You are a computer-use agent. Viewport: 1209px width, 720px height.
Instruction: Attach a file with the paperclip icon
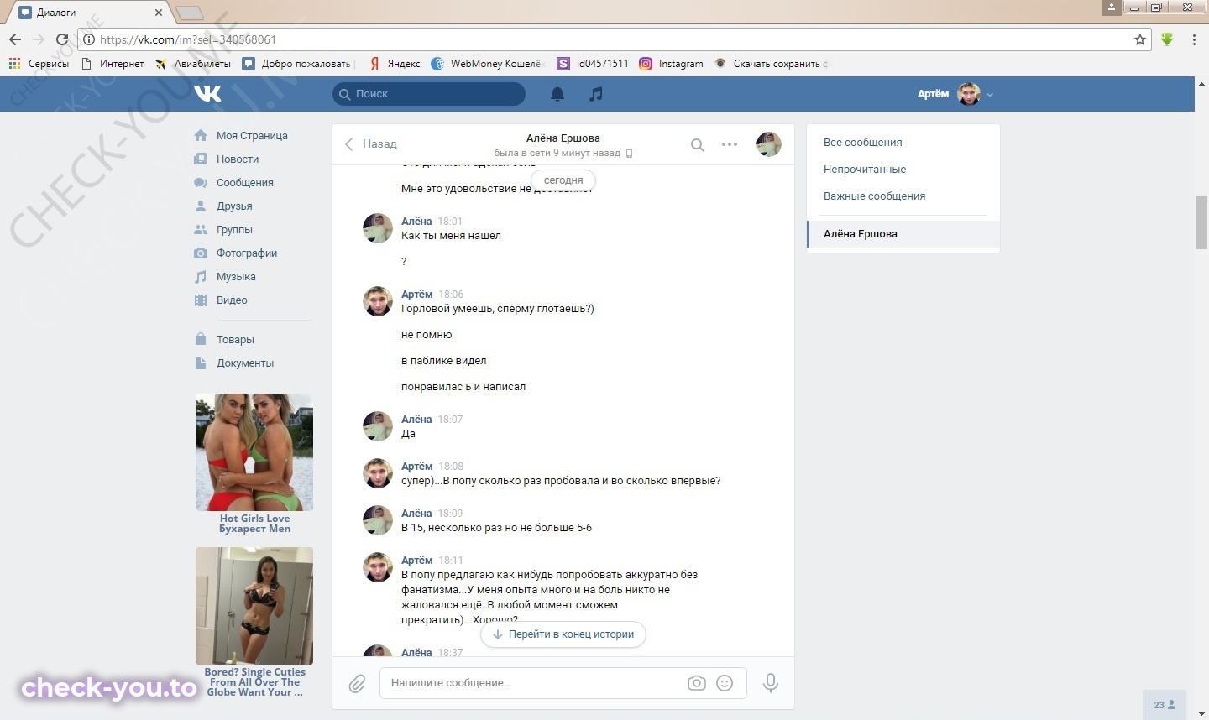358,683
